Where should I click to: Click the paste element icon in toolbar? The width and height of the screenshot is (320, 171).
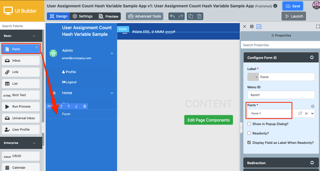coord(199,16)
